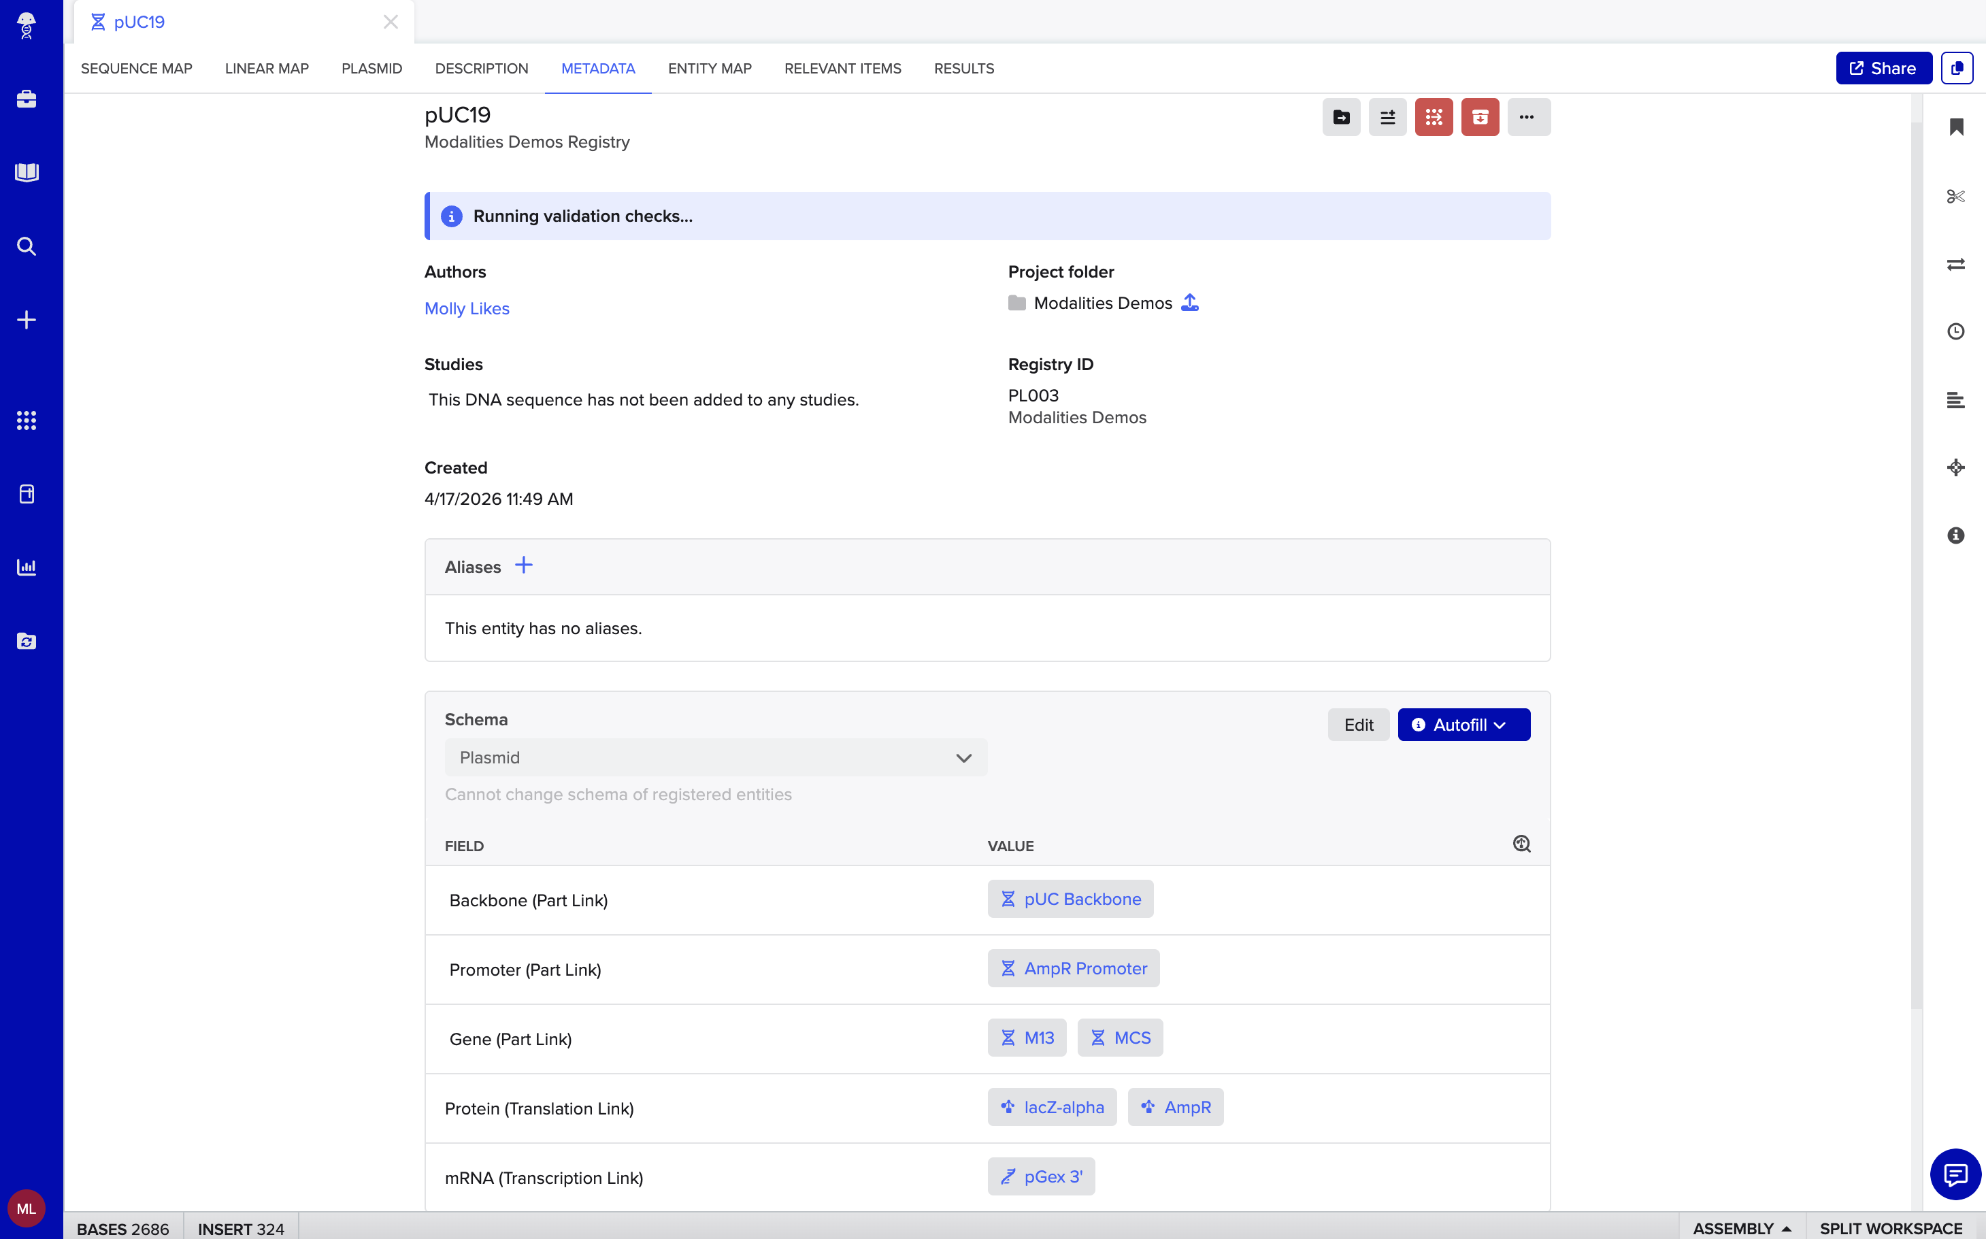Switch to the SEQUENCE MAP tab
The image size is (1986, 1239).
click(x=137, y=69)
